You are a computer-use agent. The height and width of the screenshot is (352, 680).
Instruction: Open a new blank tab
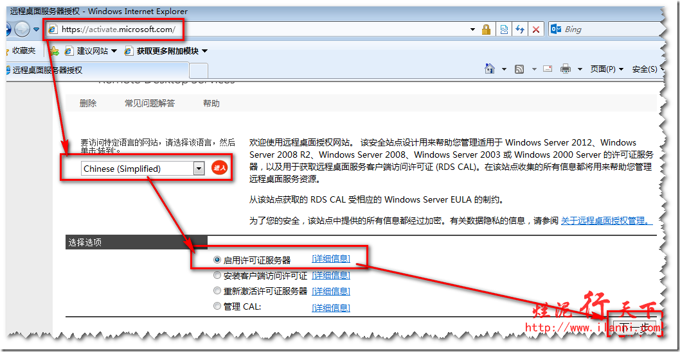tap(199, 71)
